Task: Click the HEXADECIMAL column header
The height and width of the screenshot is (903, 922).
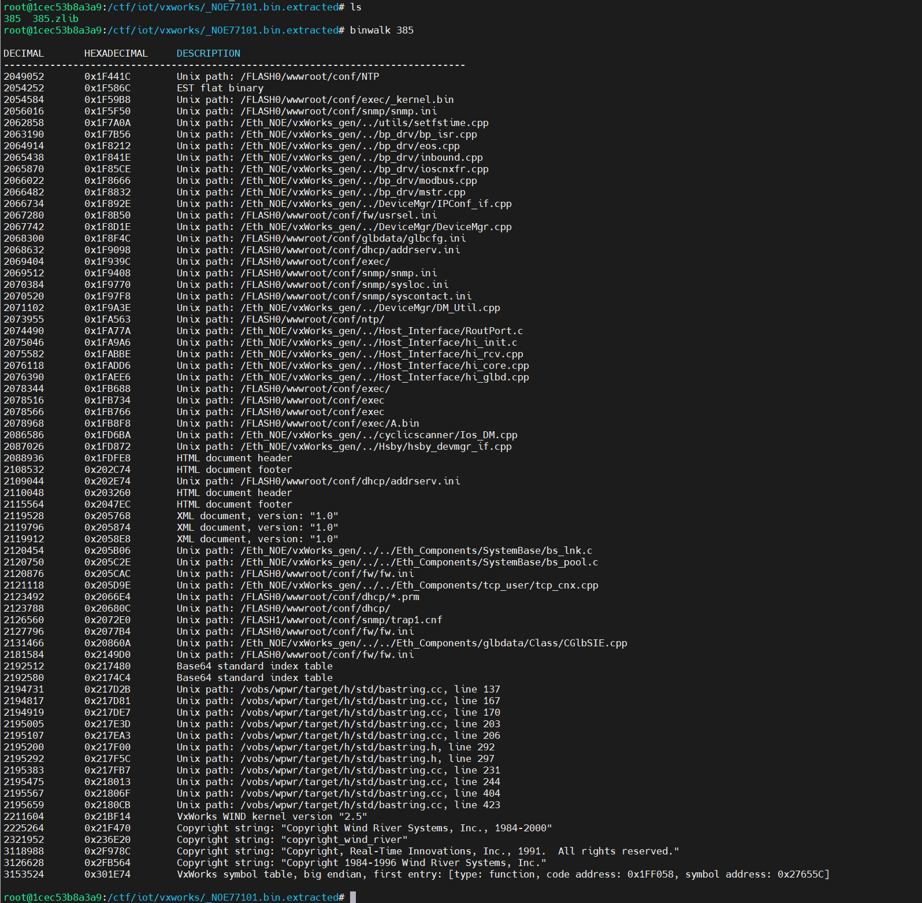Action: [116, 53]
